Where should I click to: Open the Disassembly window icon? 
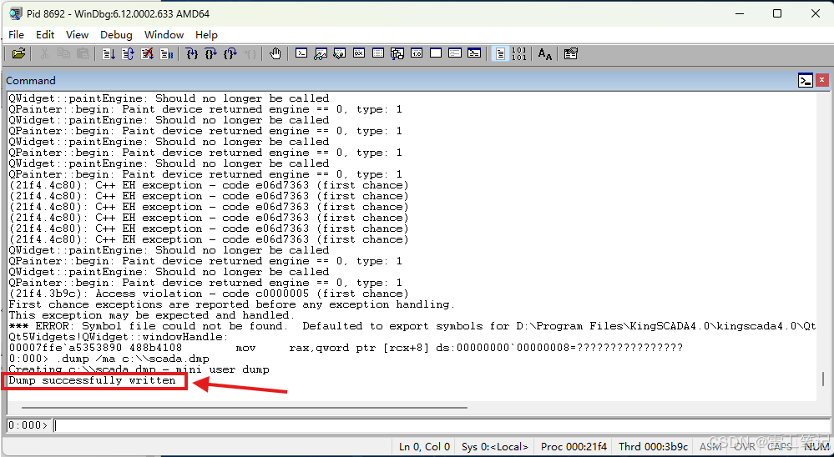[x=417, y=53]
